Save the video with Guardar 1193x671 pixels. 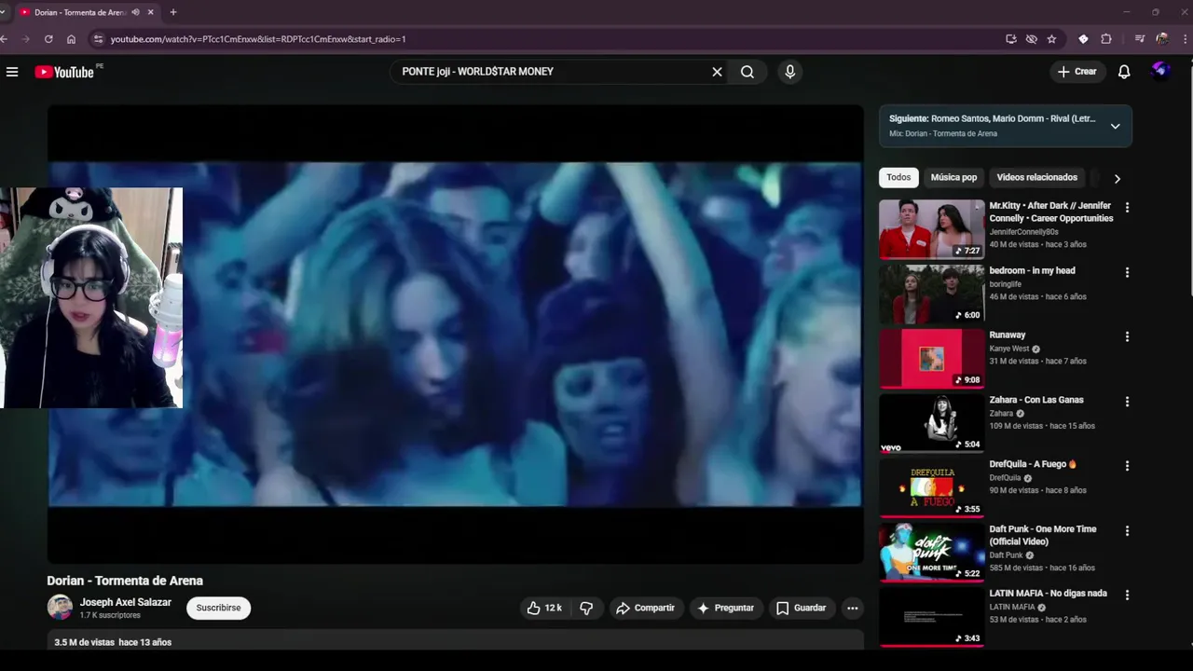[801, 608]
